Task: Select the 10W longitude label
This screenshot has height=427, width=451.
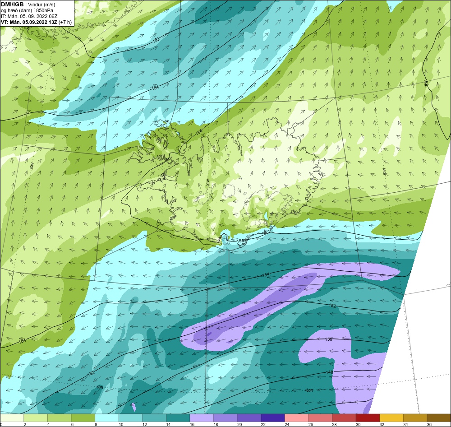Action: pos(384,172)
